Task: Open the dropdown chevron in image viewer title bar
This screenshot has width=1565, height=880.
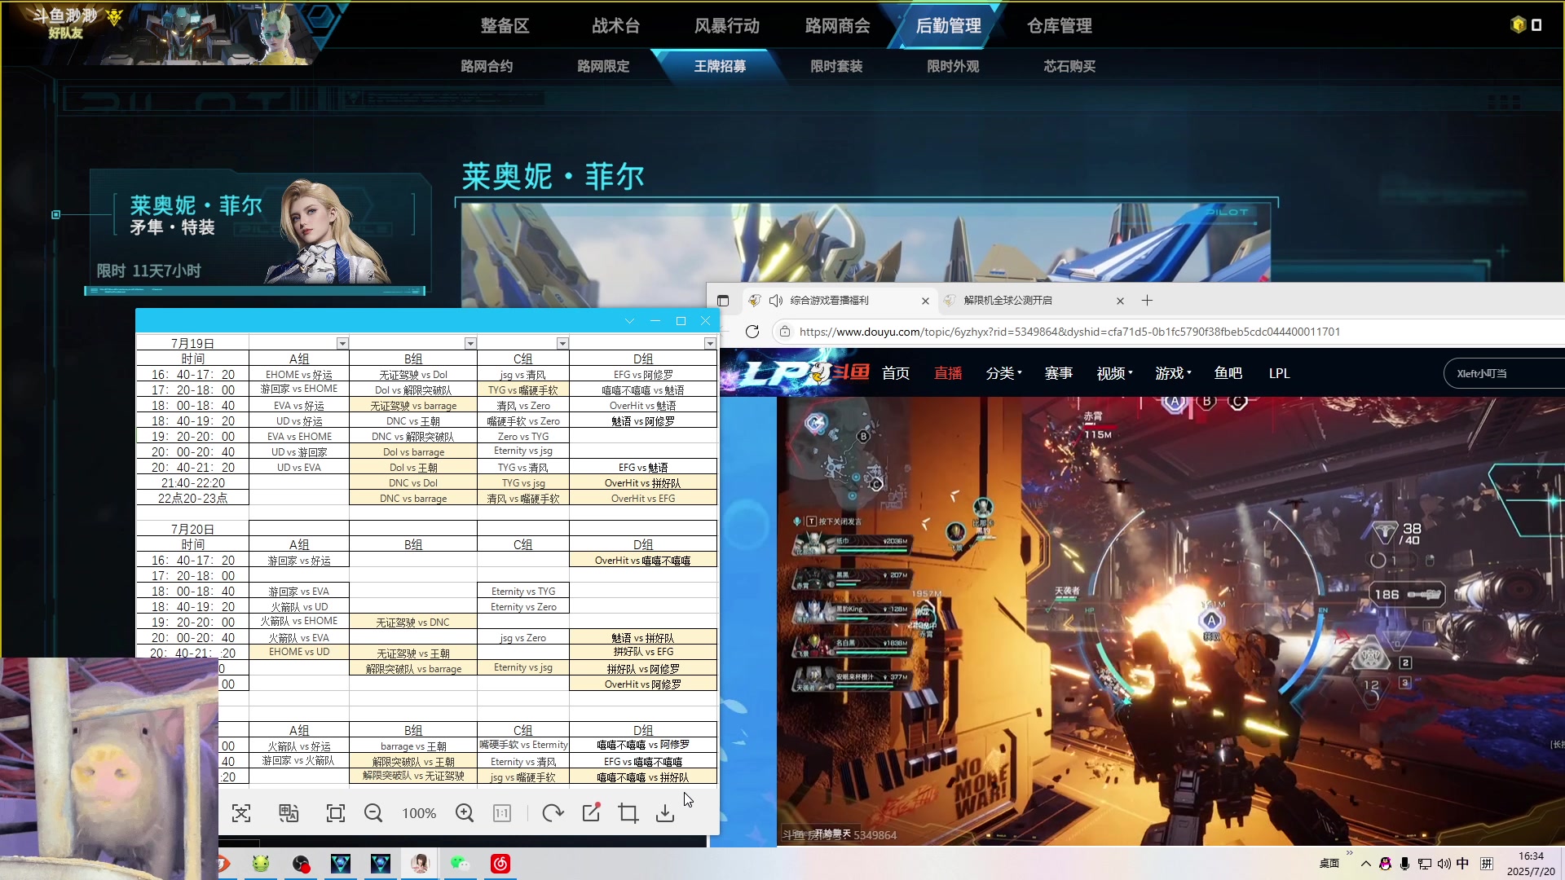Action: (x=629, y=321)
